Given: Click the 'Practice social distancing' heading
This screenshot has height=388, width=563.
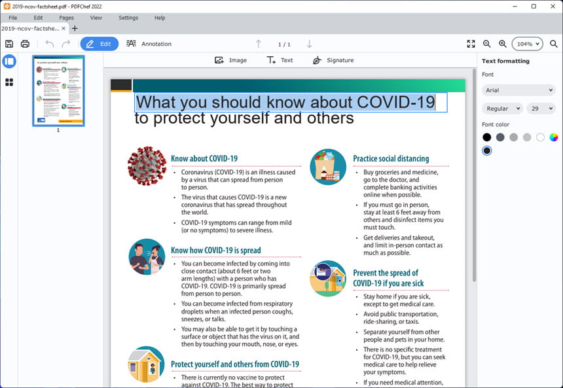Looking at the screenshot, I should click(x=391, y=158).
